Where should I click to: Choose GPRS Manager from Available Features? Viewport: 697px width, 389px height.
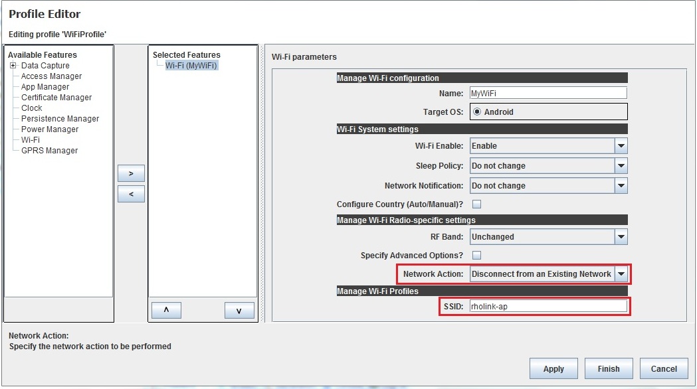[49, 151]
